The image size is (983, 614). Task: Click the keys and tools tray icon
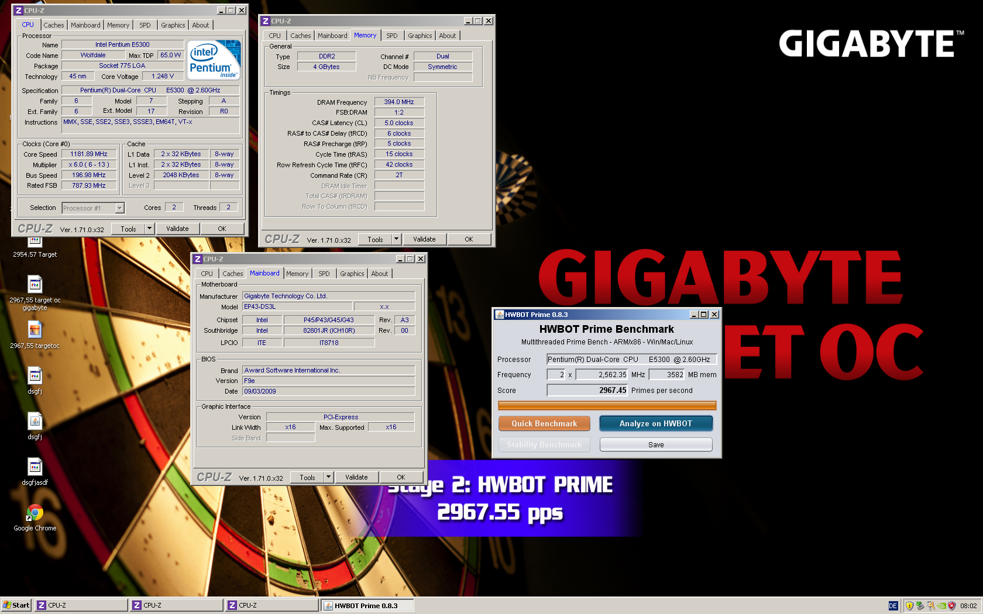(x=930, y=606)
